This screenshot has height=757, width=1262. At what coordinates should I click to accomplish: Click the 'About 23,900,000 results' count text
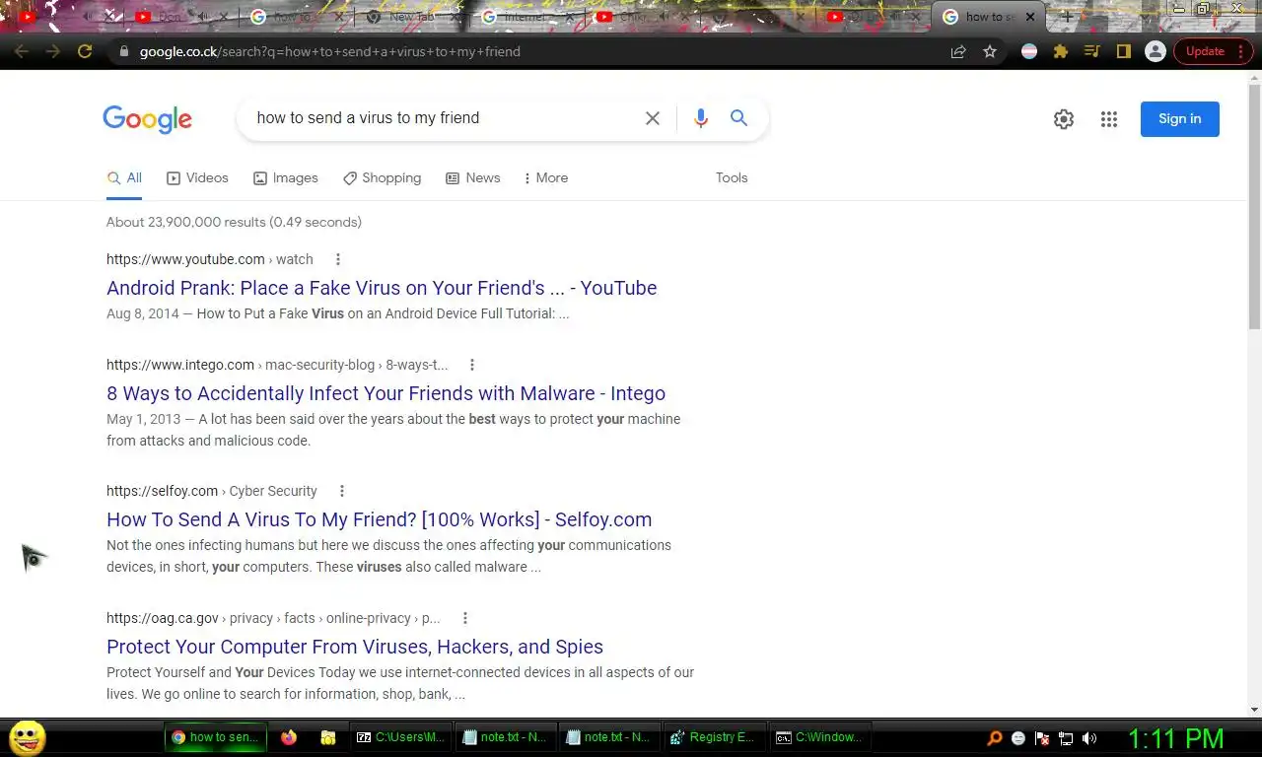[234, 222]
